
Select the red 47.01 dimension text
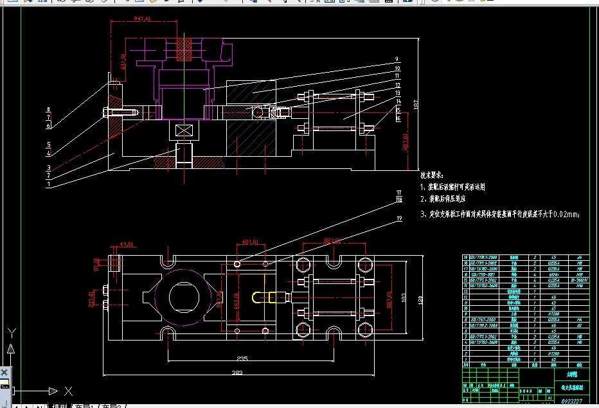pyautogui.click(x=127, y=244)
